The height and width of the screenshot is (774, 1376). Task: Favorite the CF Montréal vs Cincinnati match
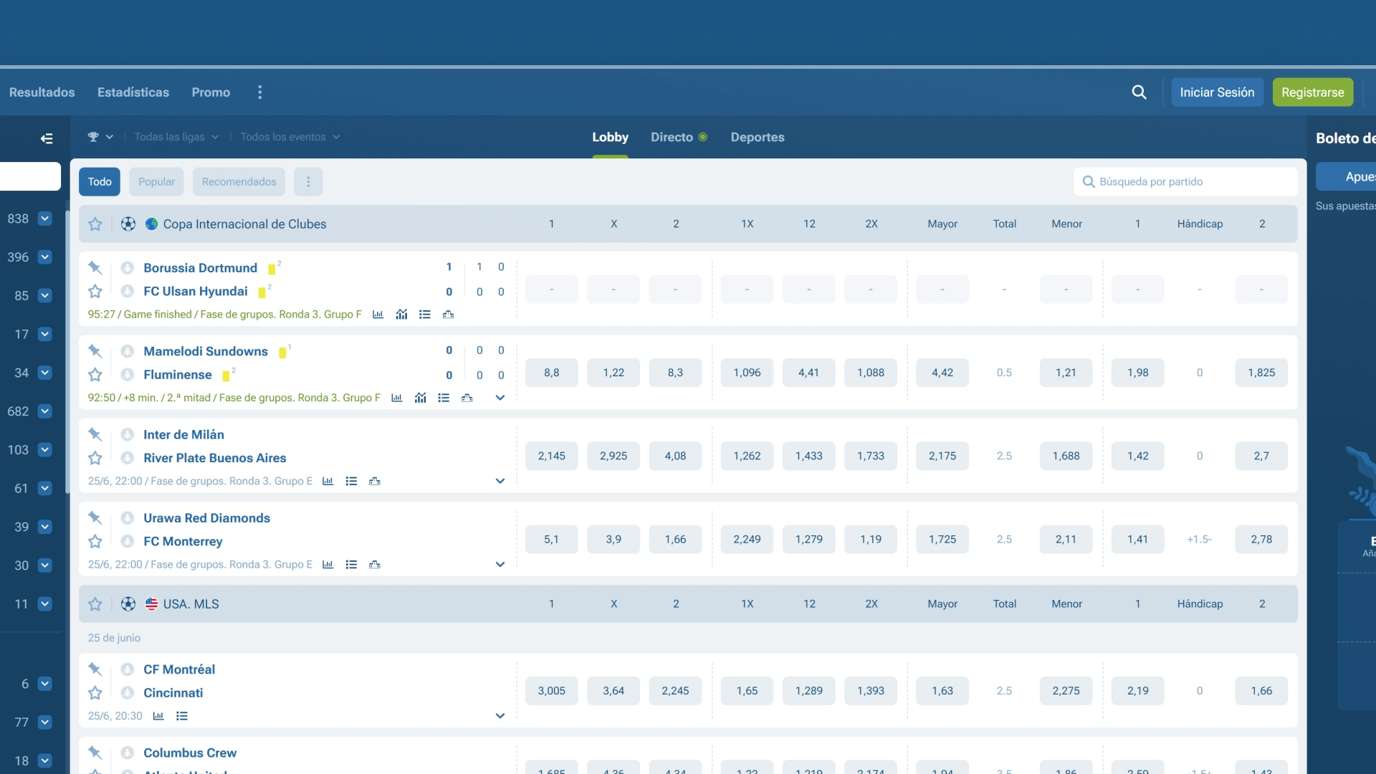pyautogui.click(x=95, y=692)
